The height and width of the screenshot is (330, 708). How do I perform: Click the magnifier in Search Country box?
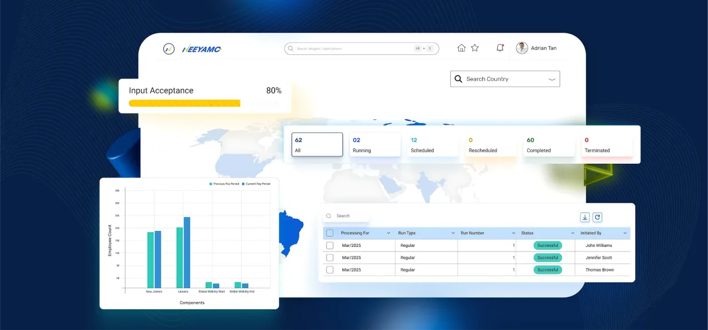(x=458, y=79)
